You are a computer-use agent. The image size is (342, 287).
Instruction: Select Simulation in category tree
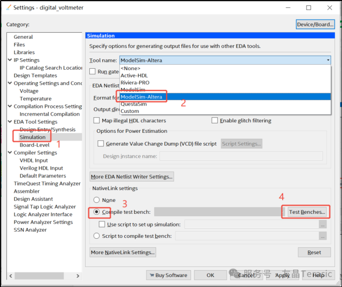pos(32,137)
